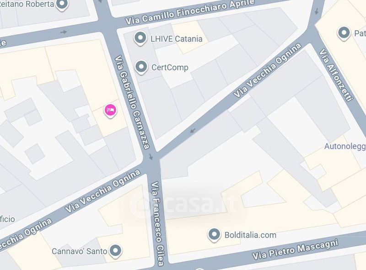Viewport: 366px width, 270px height.
Task: Click the Via Pietro Mascagni street label
Action: 295,250
